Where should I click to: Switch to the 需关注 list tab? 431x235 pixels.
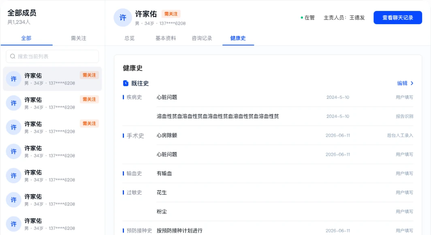click(x=79, y=38)
